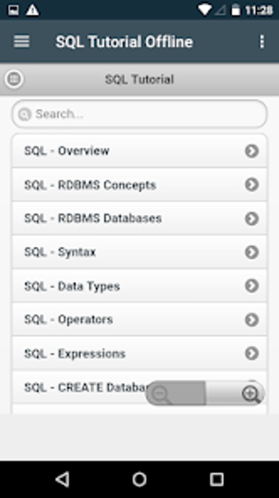Open the SQL - RDBMS Databases chapter
The image size is (279, 498).
(93, 218)
